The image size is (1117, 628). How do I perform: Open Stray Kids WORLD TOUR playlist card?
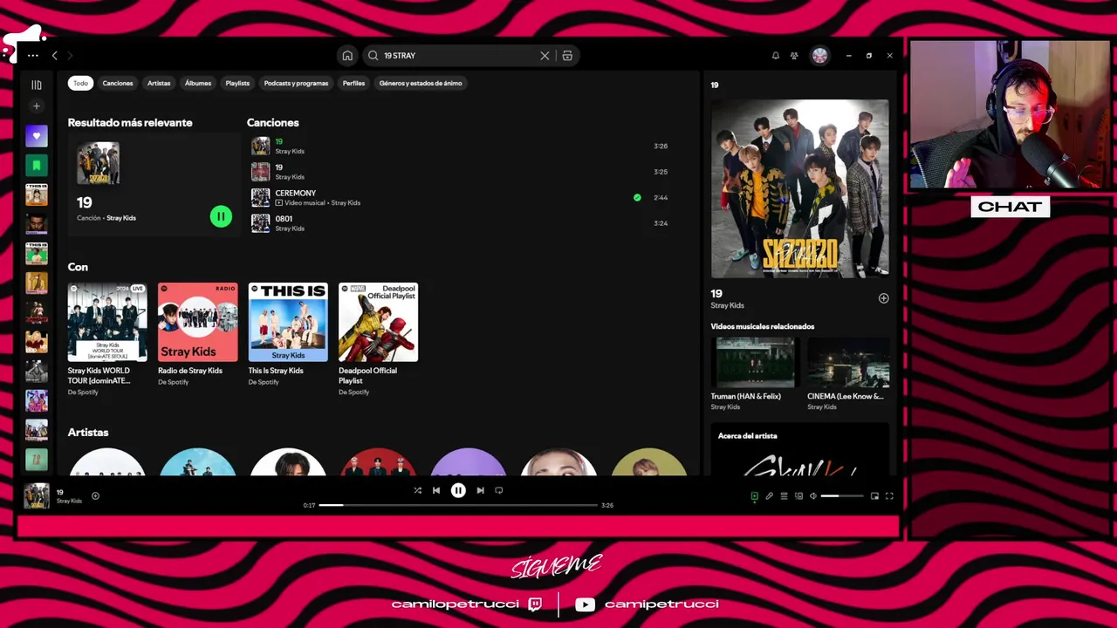(x=107, y=339)
